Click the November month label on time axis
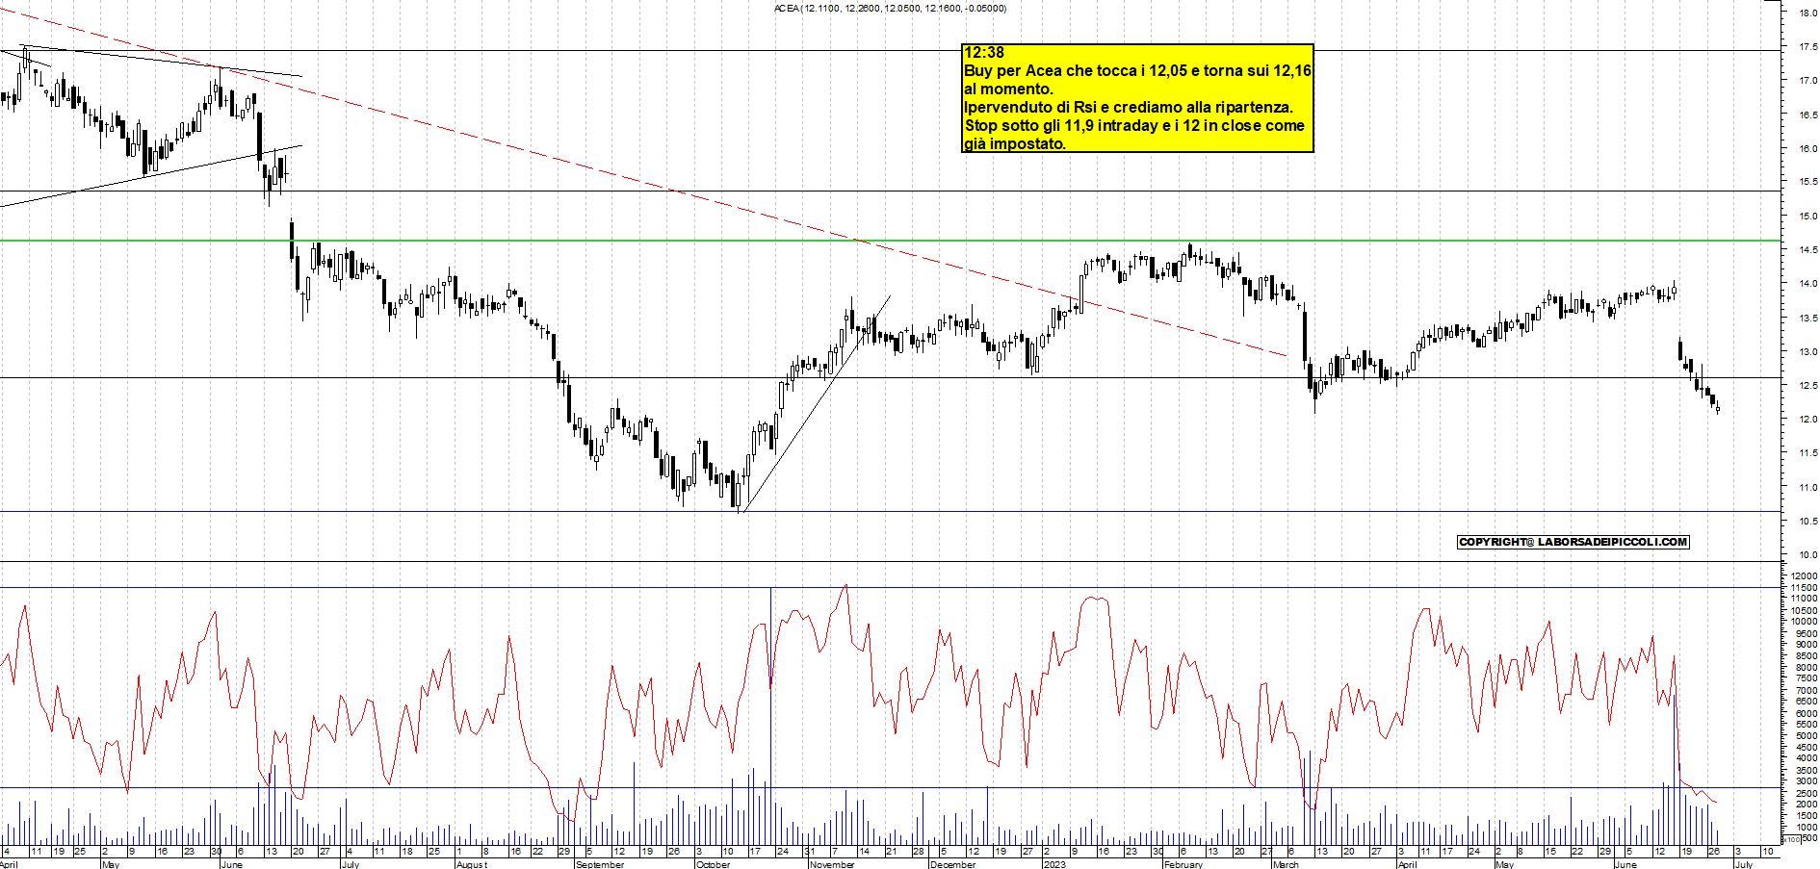The width and height of the screenshot is (1820, 869). pyautogui.click(x=832, y=864)
